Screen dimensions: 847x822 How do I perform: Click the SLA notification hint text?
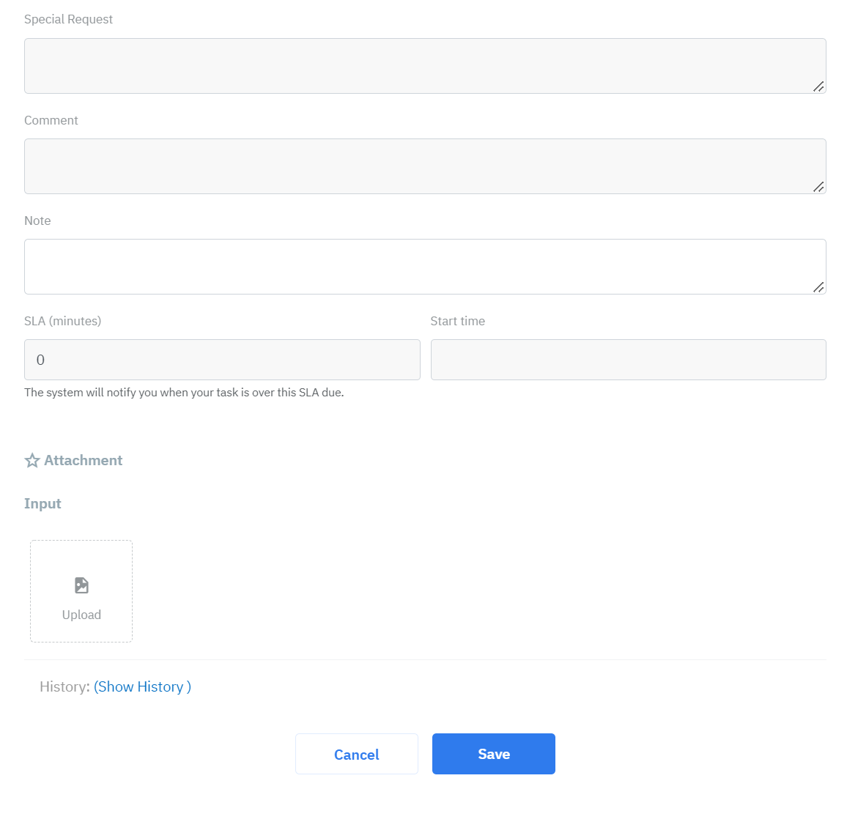tap(184, 393)
